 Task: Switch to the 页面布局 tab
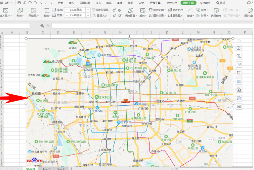[85, 3]
